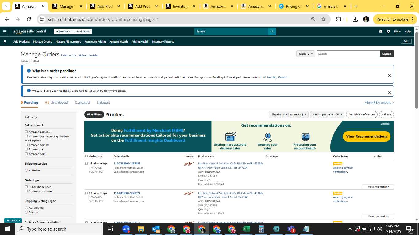Check the Business customer order type
The height and width of the screenshot is (235, 419).
click(x=26, y=191)
